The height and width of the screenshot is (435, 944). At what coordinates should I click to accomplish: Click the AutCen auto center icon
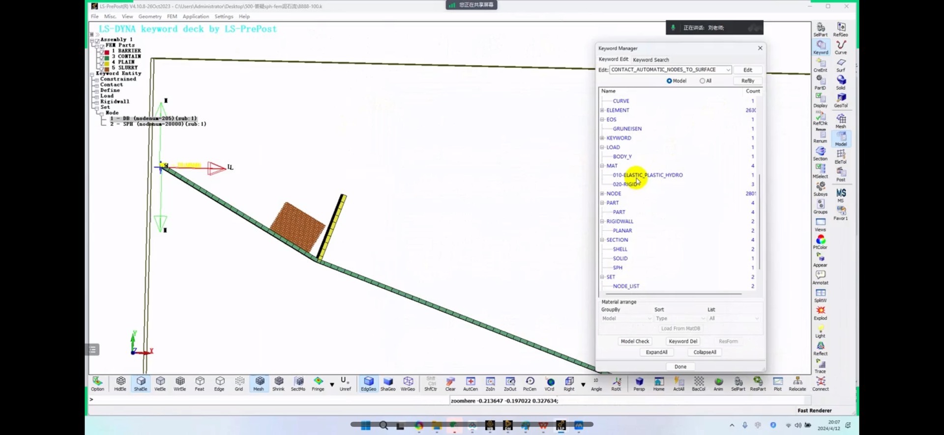471,383
